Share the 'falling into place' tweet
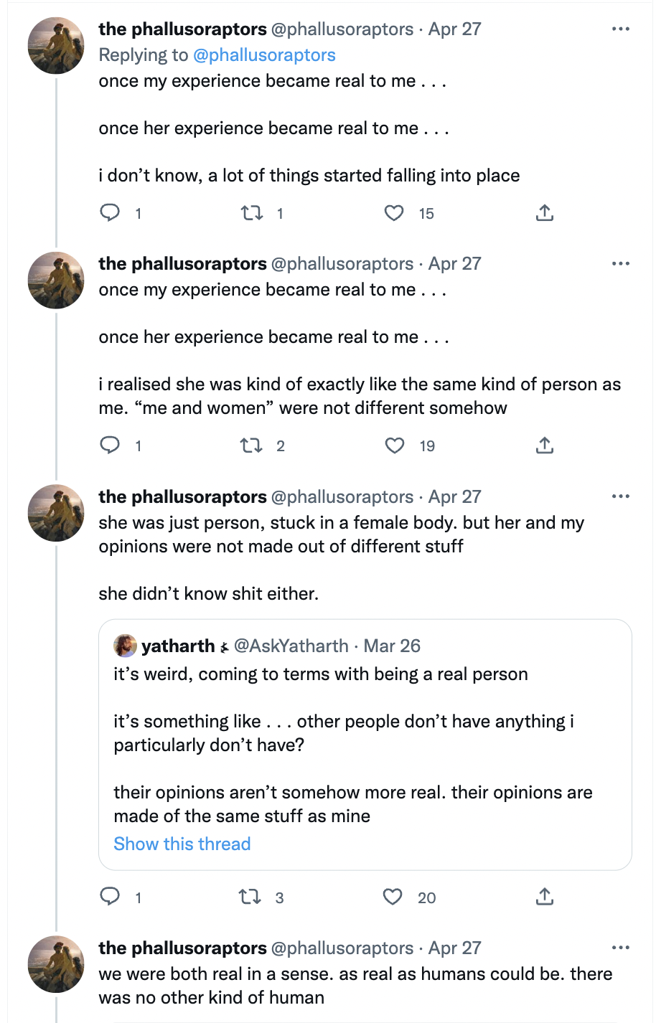656x1023 pixels. (x=545, y=213)
